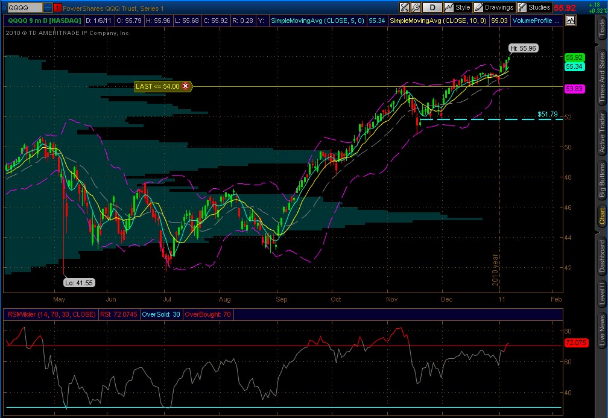The image size is (608, 418).
Task: Open the Drawings menu
Action: (495, 7)
